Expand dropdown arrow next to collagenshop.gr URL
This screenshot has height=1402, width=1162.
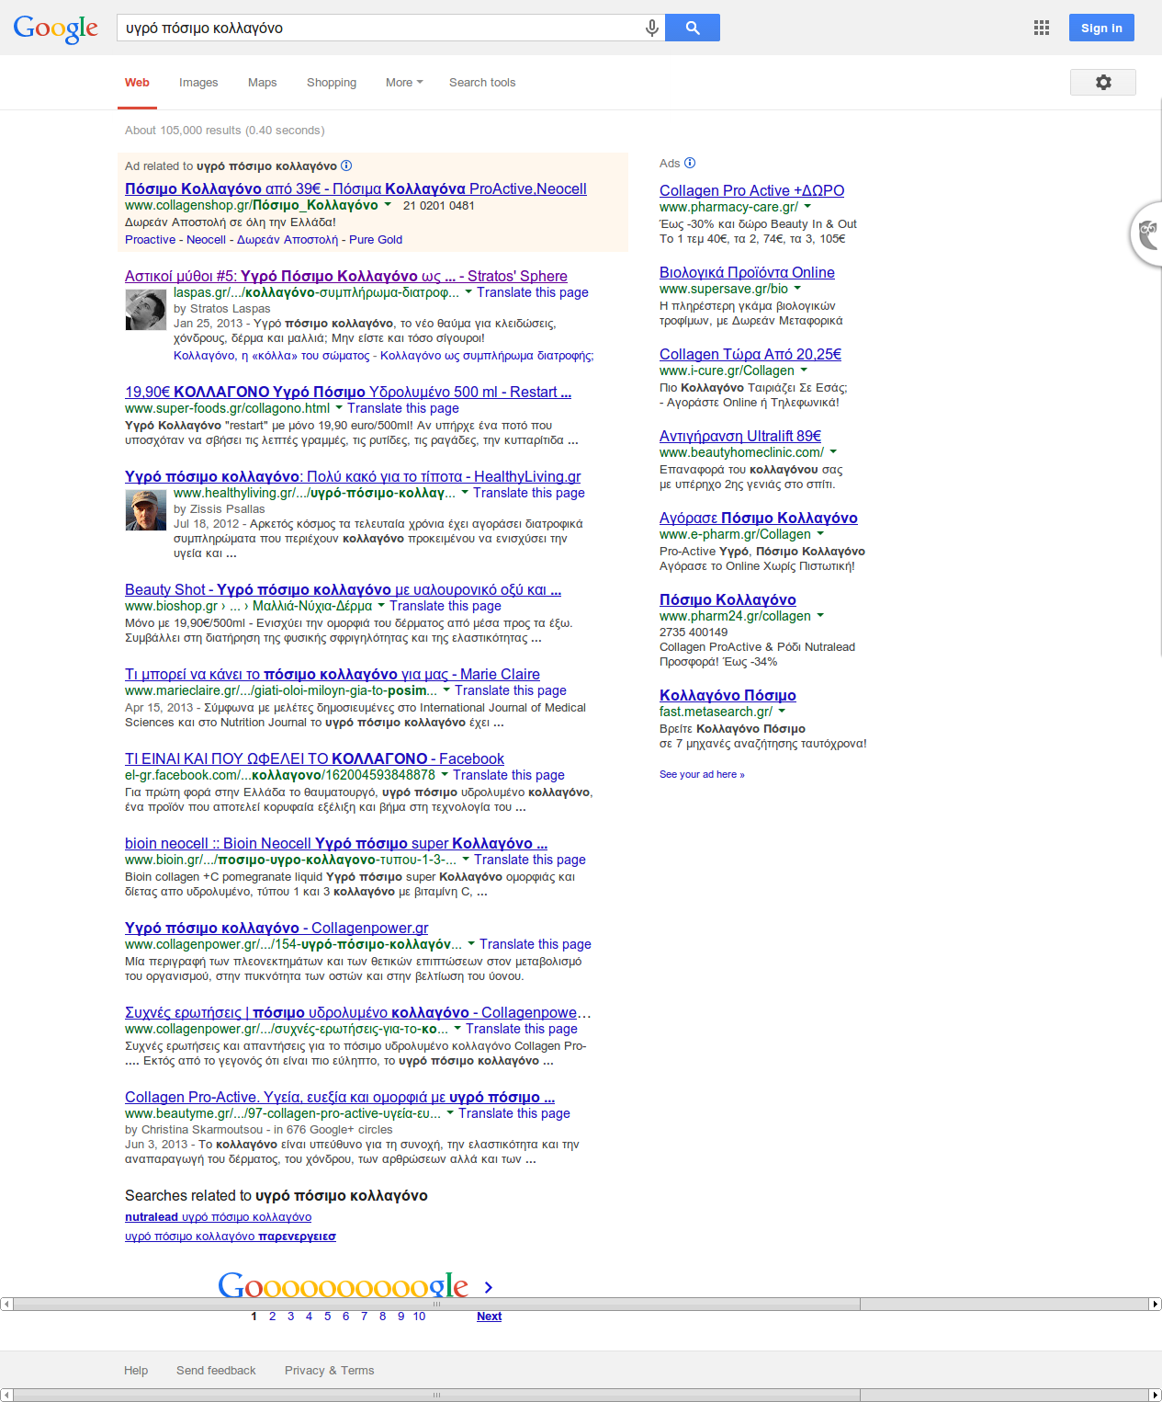click(x=388, y=205)
